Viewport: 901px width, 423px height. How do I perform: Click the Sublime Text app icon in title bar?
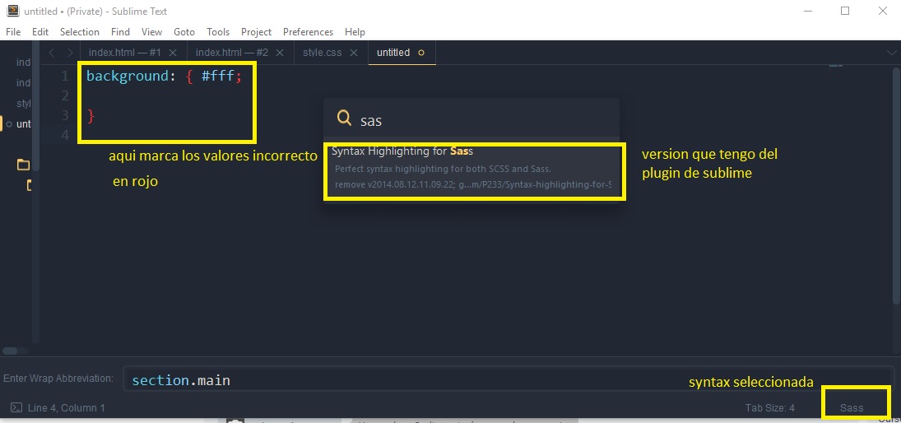[12, 11]
